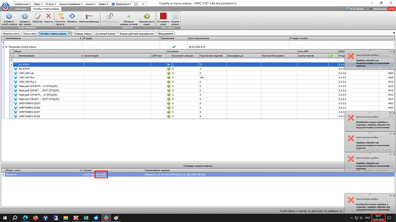The width and height of the screenshot is (396, 222).
Task: Click the green check in Подключена column
Action: pos(174,47)
